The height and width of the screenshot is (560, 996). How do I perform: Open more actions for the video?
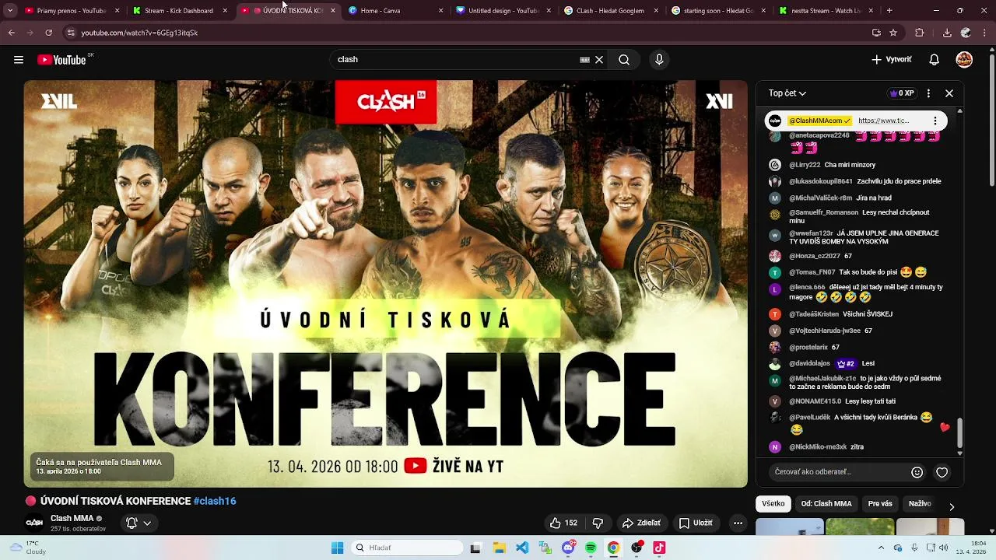[x=738, y=523]
